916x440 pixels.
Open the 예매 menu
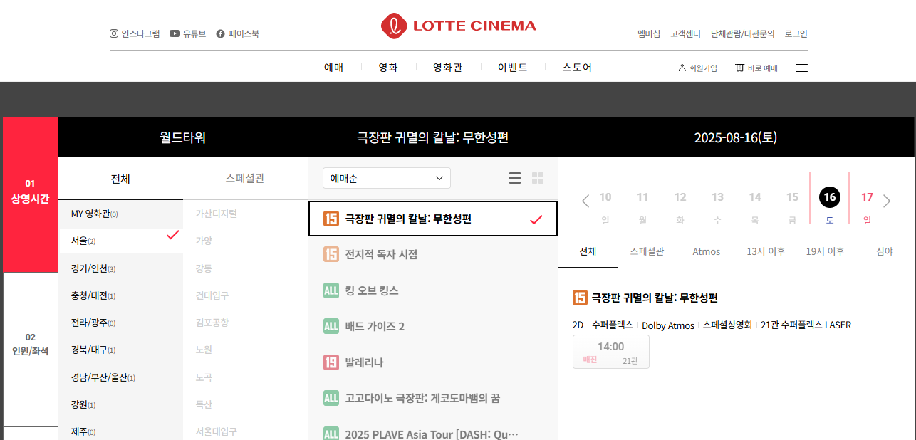coord(333,68)
